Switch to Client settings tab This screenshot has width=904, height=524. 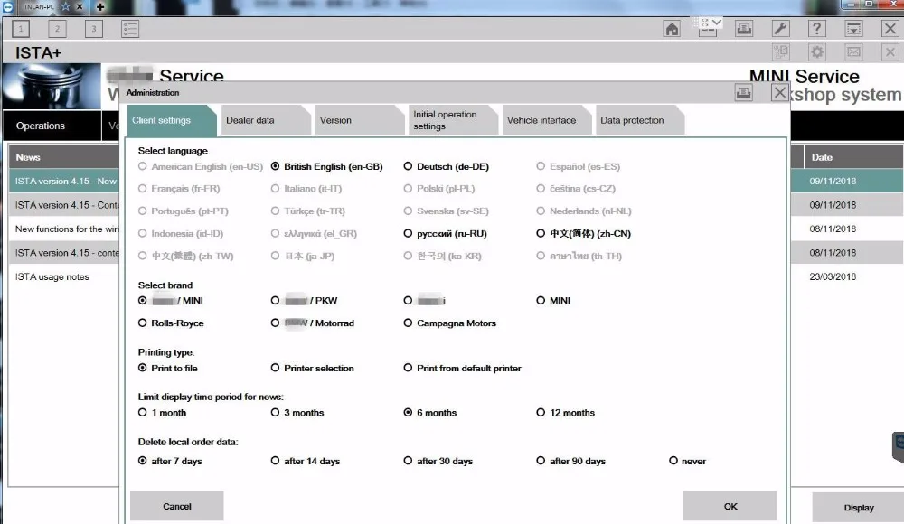coord(171,120)
